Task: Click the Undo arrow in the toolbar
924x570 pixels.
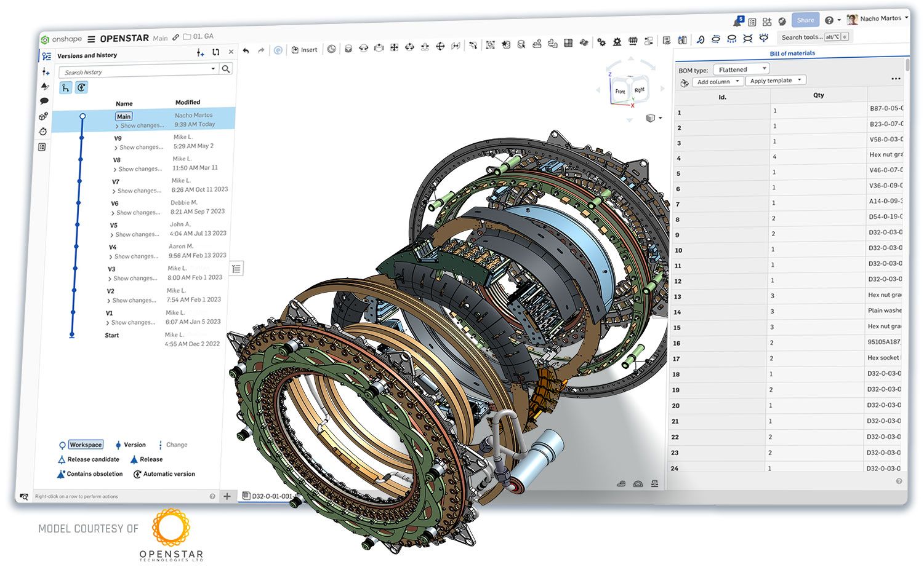Action: [x=246, y=50]
